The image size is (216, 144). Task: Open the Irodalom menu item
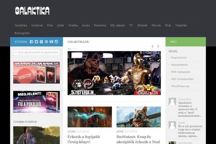click(x=37, y=25)
